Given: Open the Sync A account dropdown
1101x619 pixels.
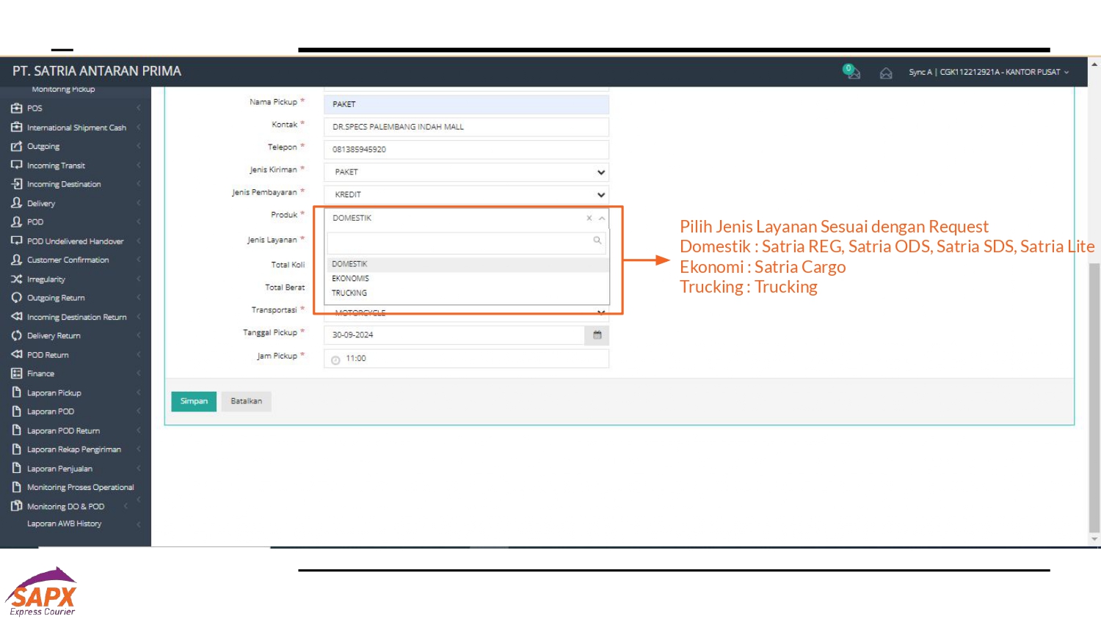Looking at the screenshot, I should coord(989,73).
